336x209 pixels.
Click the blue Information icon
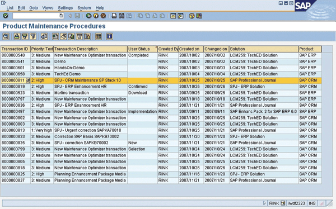pyautogui.click(x=109, y=36)
